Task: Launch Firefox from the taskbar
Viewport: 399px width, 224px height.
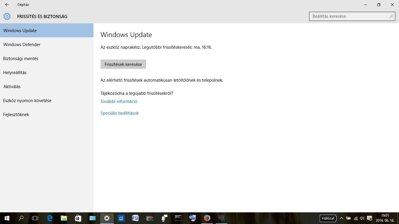Action: click(x=207, y=218)
